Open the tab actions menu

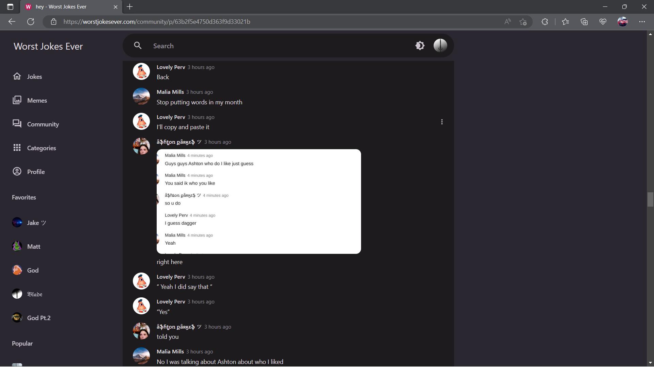(x=10, y=7)
